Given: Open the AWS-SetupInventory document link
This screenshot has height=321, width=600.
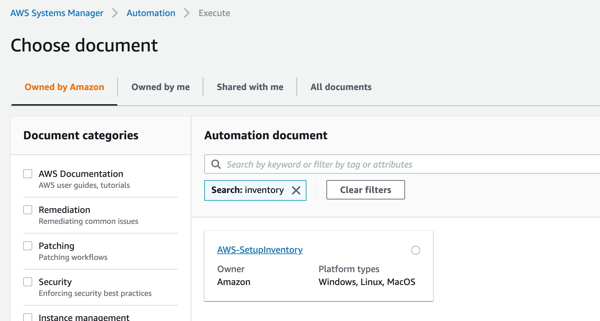Looking at the screenshot, I should [260, 250].
